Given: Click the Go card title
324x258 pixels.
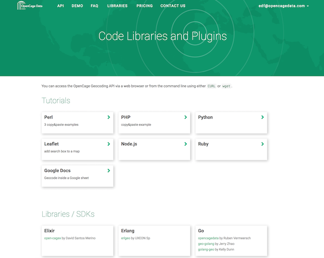Looking at the screenshot, I should (201, 230).
